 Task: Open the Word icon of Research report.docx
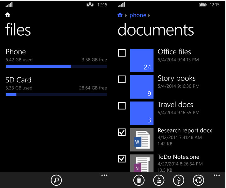tap(142, 140)
